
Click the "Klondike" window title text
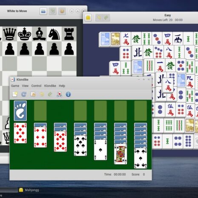click(23, 80)
